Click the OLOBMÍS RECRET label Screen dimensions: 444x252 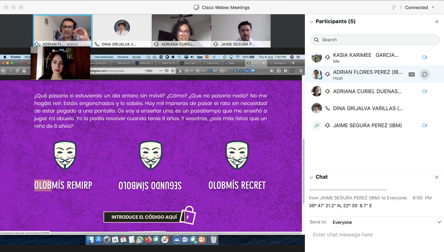[x=237, y=186]
